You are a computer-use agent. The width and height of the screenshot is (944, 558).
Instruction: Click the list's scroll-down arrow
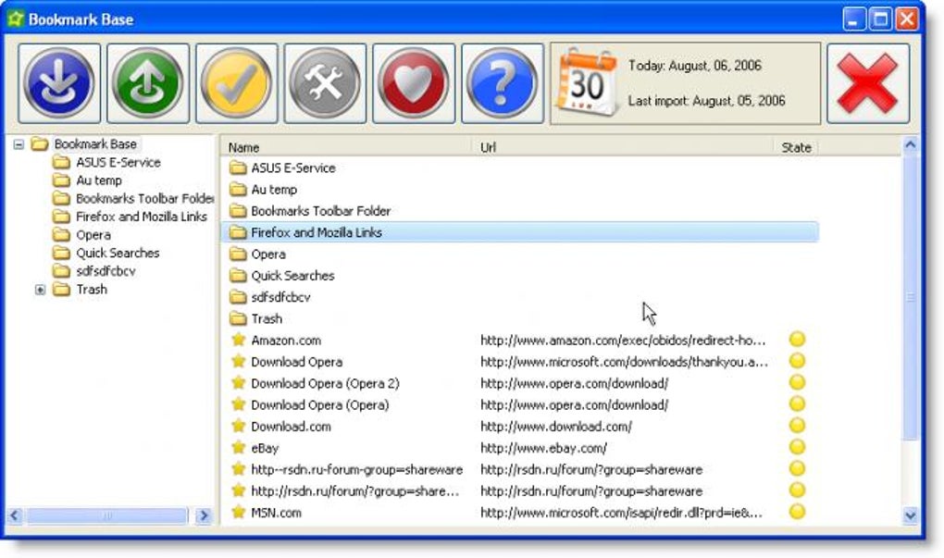click(910, 515)
